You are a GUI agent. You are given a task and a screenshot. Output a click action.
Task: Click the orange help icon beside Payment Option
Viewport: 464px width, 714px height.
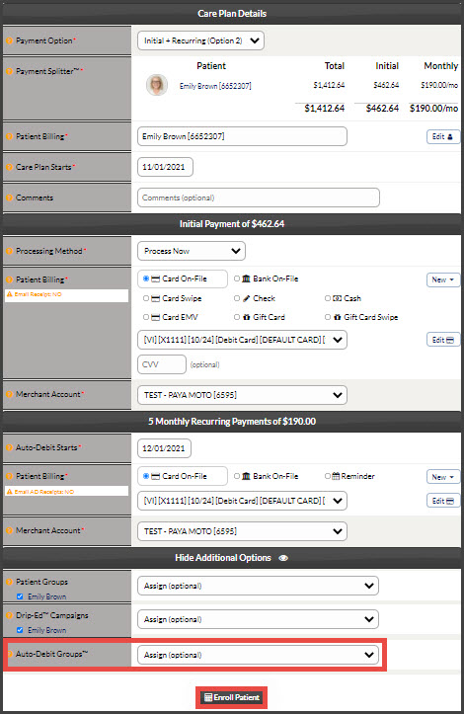pos(9,40)
